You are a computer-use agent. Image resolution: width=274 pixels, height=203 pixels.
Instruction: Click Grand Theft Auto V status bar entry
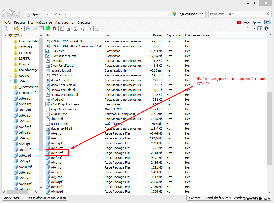[217, 198]
